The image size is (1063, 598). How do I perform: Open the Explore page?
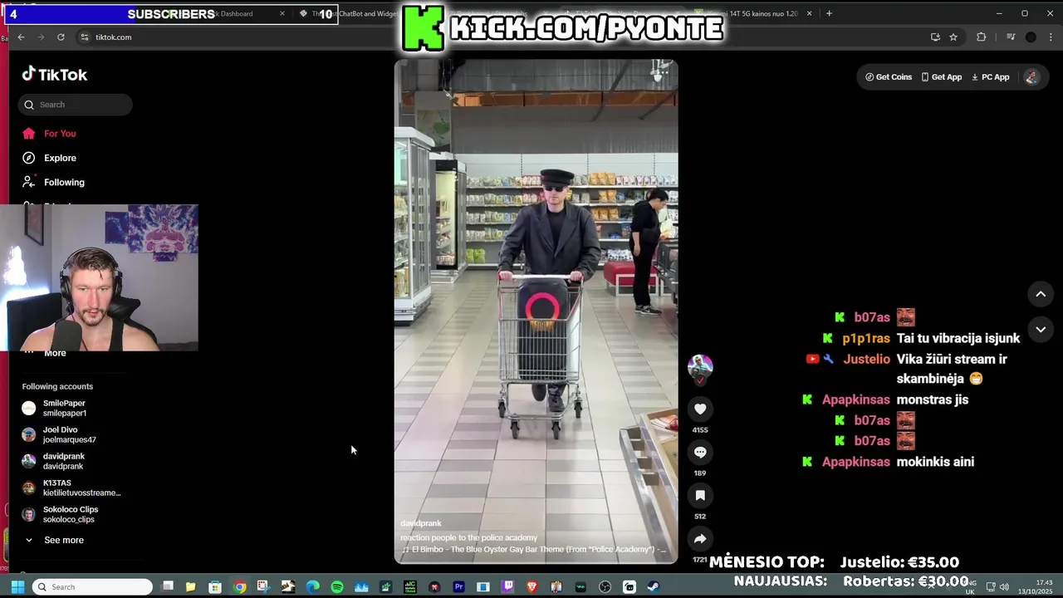[x=60, y=158]
